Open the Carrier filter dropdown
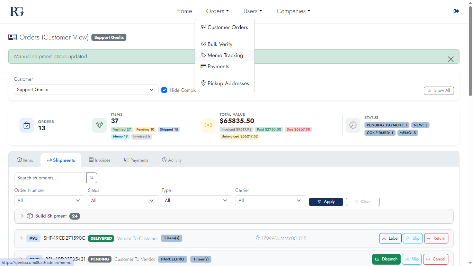 click(x=270, y=201)
